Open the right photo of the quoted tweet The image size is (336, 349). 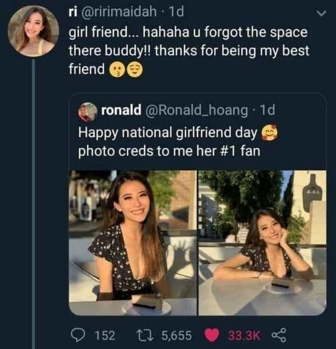point(262,243)
